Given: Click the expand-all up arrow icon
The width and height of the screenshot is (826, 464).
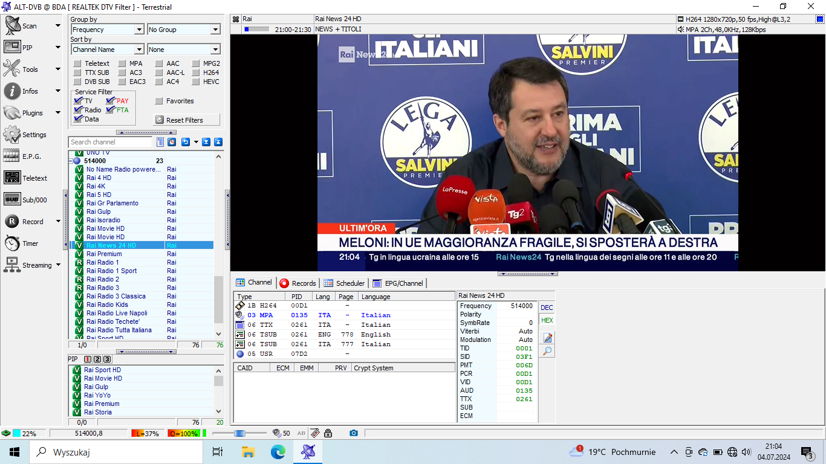Looking at the screenshot, I should tap(218, 142).
